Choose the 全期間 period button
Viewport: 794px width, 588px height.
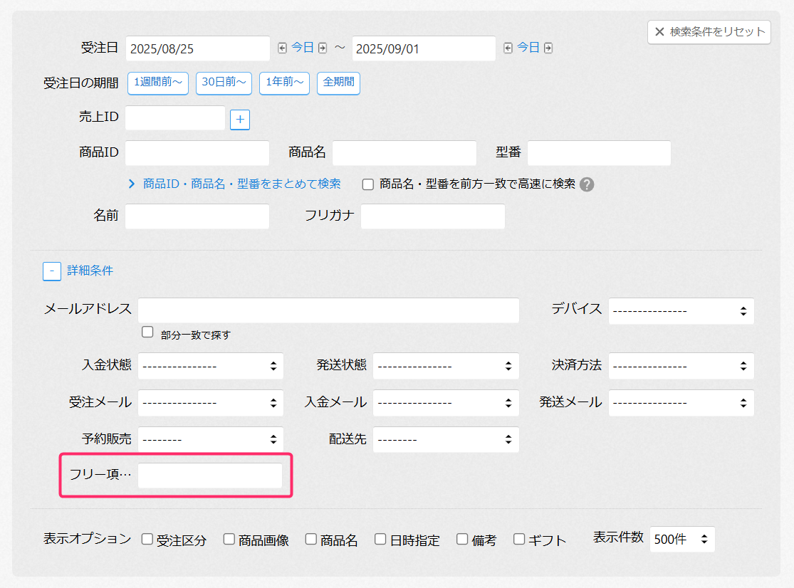(x=338, y=83)
